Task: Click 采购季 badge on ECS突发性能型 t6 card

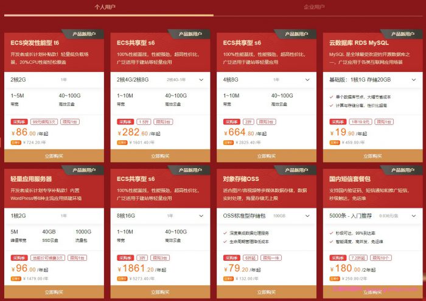Action: 18,122
